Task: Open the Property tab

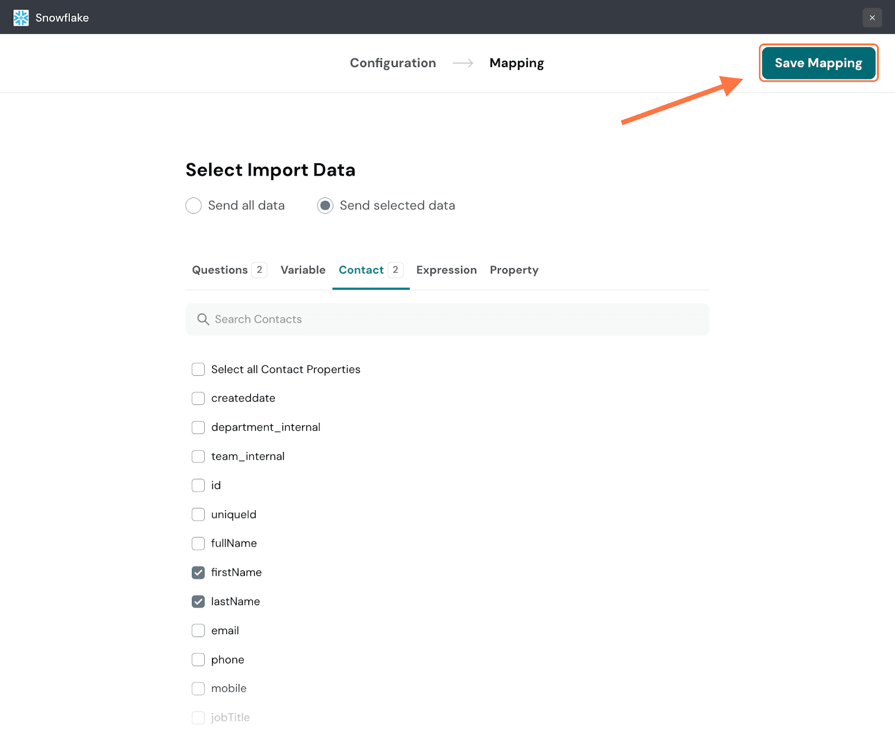Action: click(514, 270)
